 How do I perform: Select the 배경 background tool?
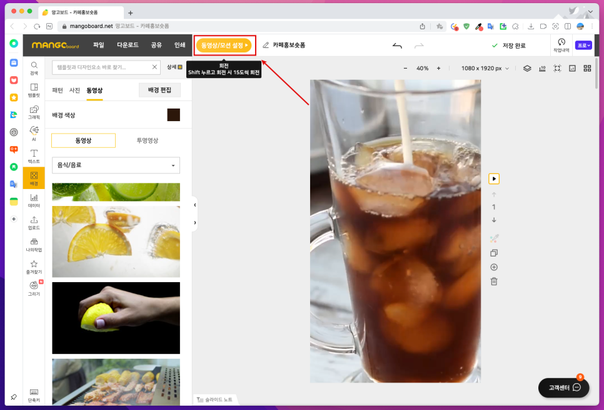(34, 178)
